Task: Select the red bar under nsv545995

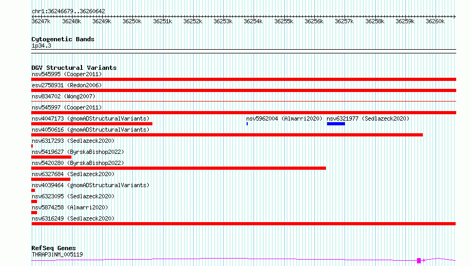Action: tap(243, 79)
